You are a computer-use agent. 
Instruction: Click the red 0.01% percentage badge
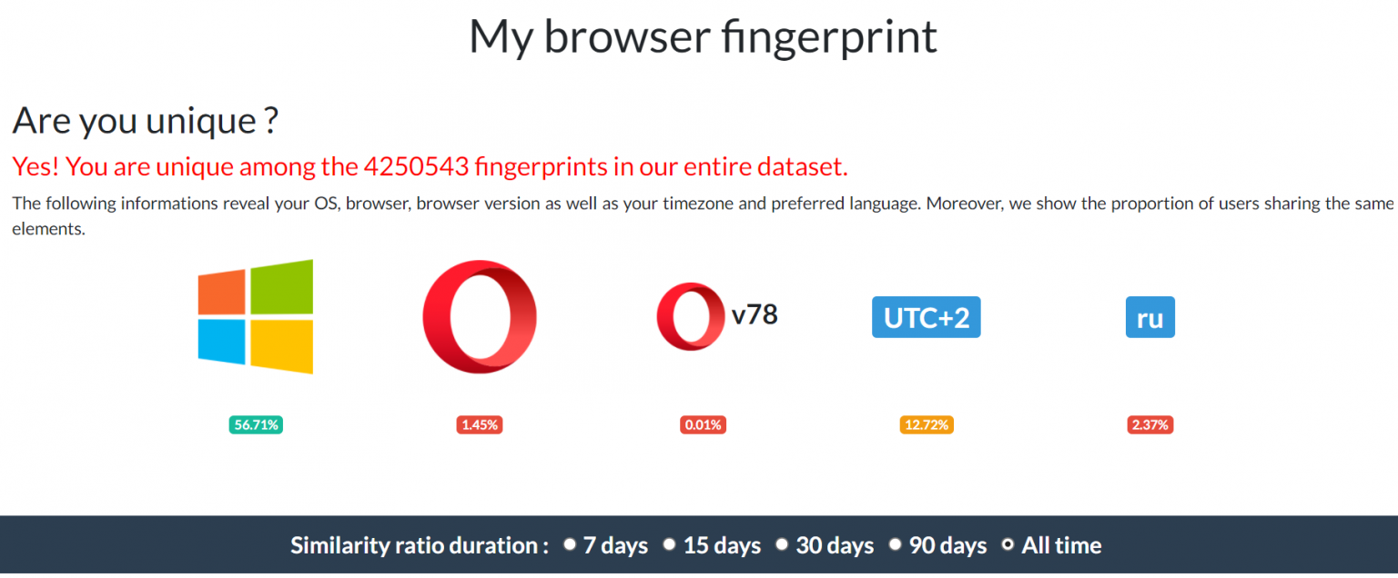click(x=703, y=424)
